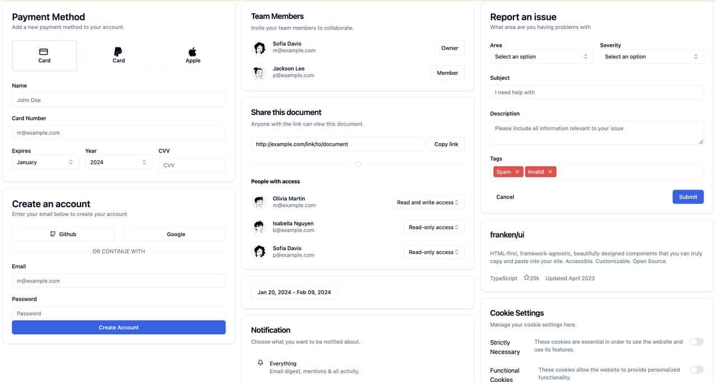Viewport: 716px width, 382px height.
Task: Click Olivia Martin's avatar
Action: click(x=259, y=202)
